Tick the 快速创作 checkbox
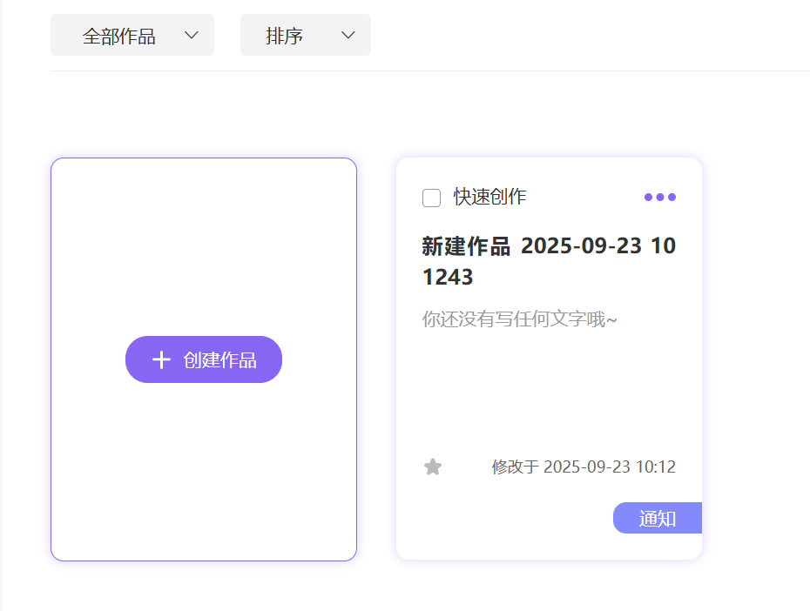This screenshot has height=611, width=810. (431, 198)
